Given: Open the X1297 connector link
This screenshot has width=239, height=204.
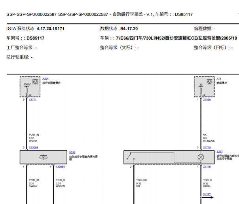Looking at the screenshot, I should tap(207, 194).
